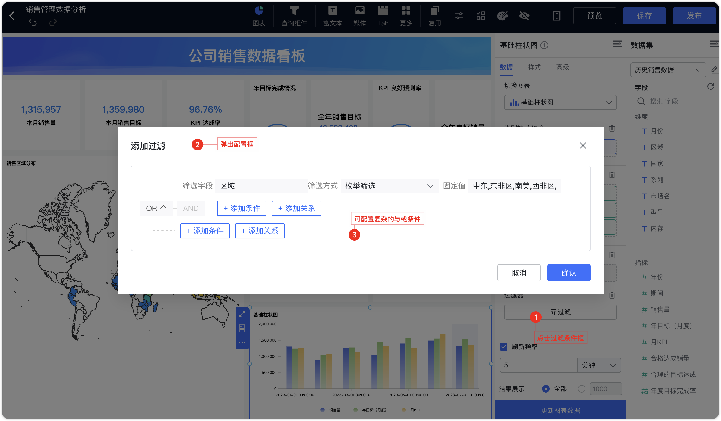Select the 销售量 metric field
The width and height of the screenshot is (721, 421).
pos(660,309)
